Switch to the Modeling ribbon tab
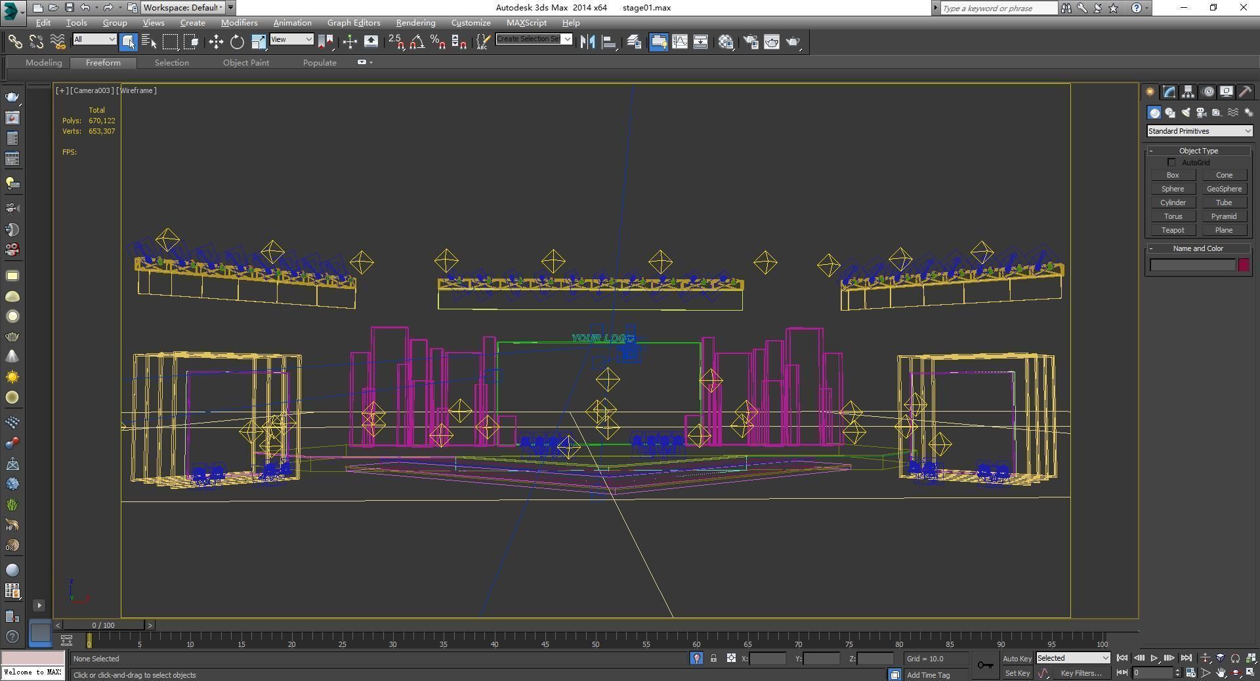Image resolution: width=1260 pixels, height=681 pixels. click(44, 63)
